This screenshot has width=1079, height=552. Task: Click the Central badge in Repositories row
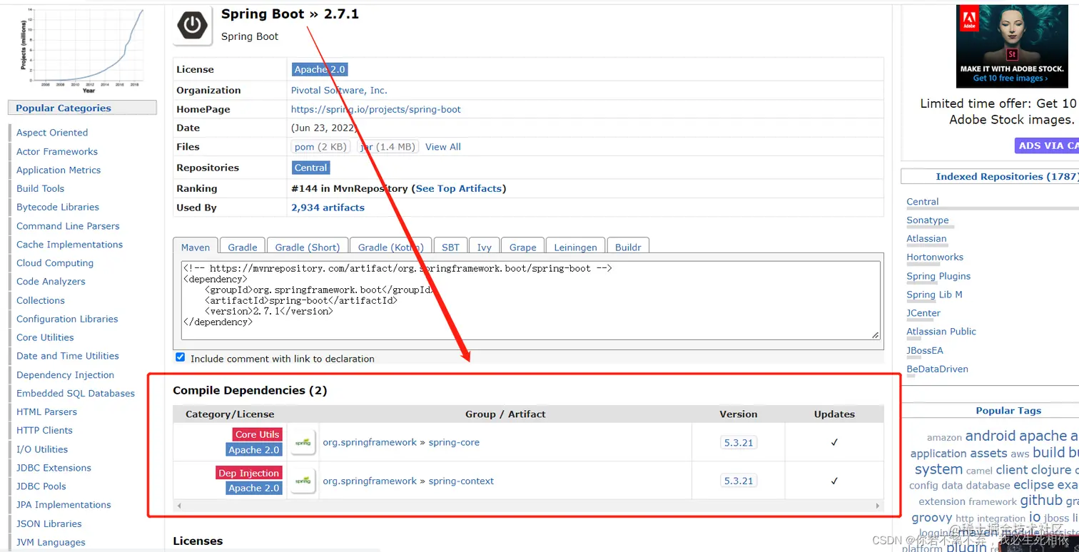point(310,168)
